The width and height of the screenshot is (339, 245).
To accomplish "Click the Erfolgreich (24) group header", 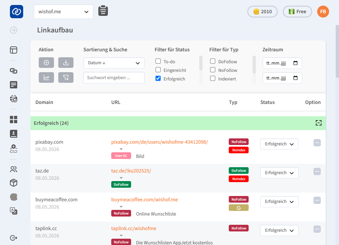I will click(x=178, y=123).
